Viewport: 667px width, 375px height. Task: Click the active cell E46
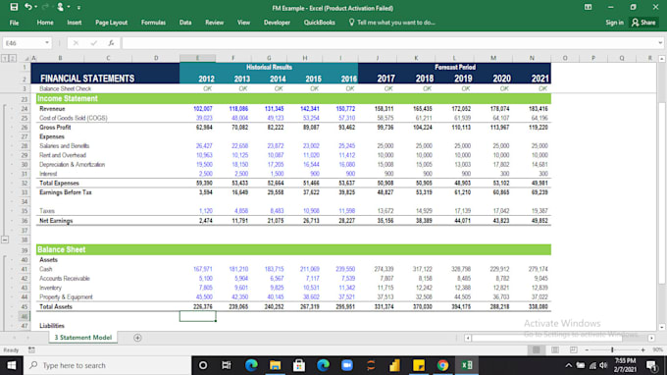(x=197, y=316)
